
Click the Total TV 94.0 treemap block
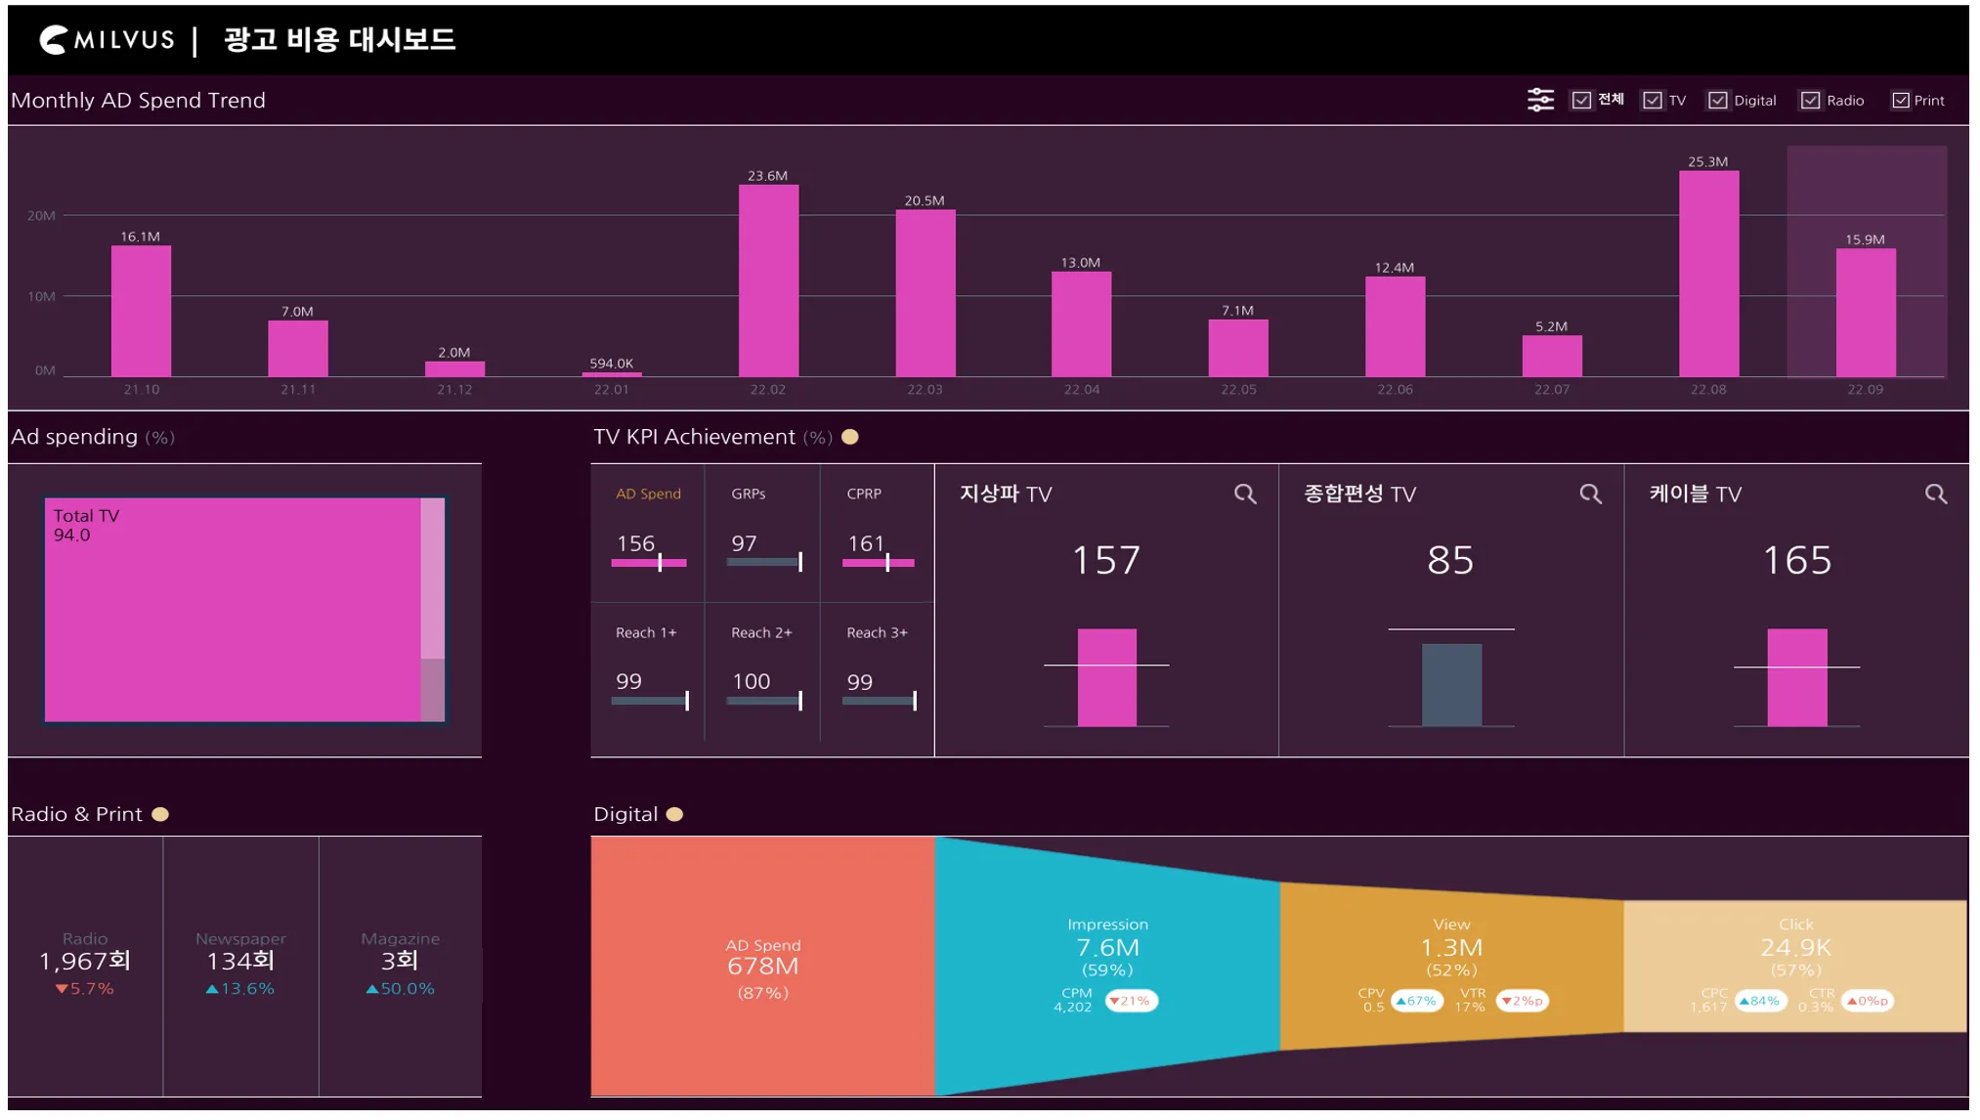click(233, 610)
